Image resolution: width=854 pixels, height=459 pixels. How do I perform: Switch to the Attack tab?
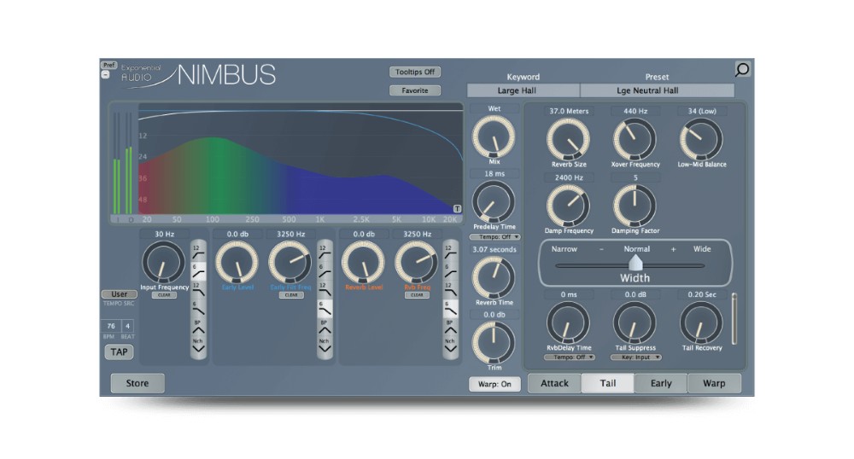click(x=554, y=383)
